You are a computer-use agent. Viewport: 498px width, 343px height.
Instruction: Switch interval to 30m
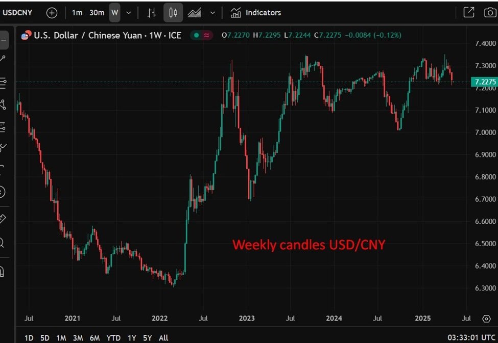point(97,13)
